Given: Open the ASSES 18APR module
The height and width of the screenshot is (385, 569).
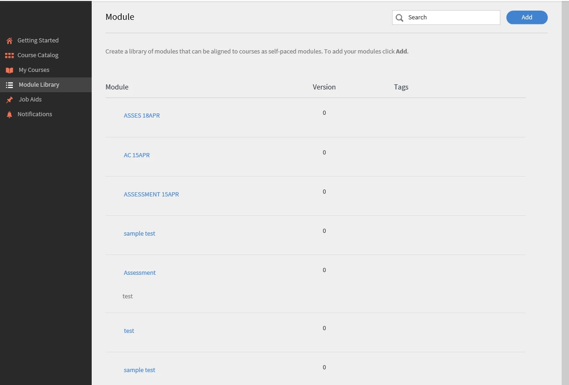Looking at the screenshot, I should pyautogui.click(x=141, y=116).
